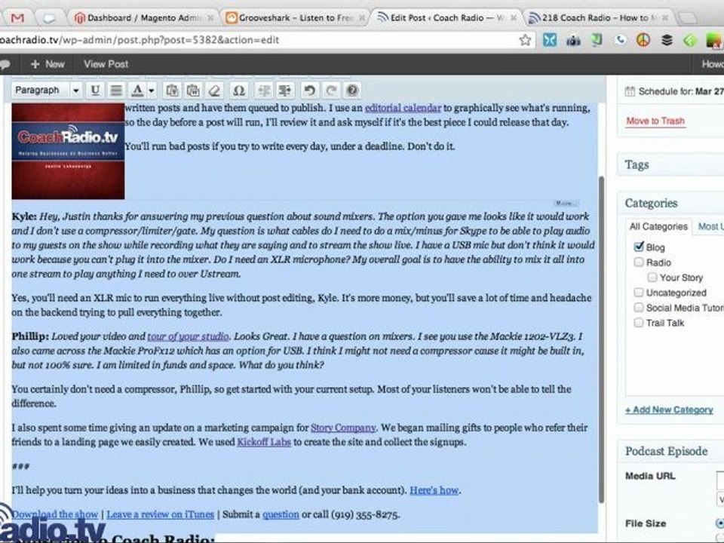Screen dimensions: 724x543
Task: Click the green Feedly extension icon
Action: [690, 41]
